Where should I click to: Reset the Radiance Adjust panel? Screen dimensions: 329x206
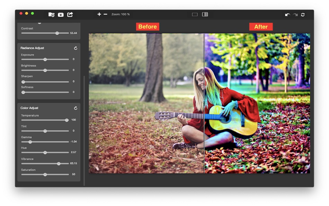pos(75,48)
